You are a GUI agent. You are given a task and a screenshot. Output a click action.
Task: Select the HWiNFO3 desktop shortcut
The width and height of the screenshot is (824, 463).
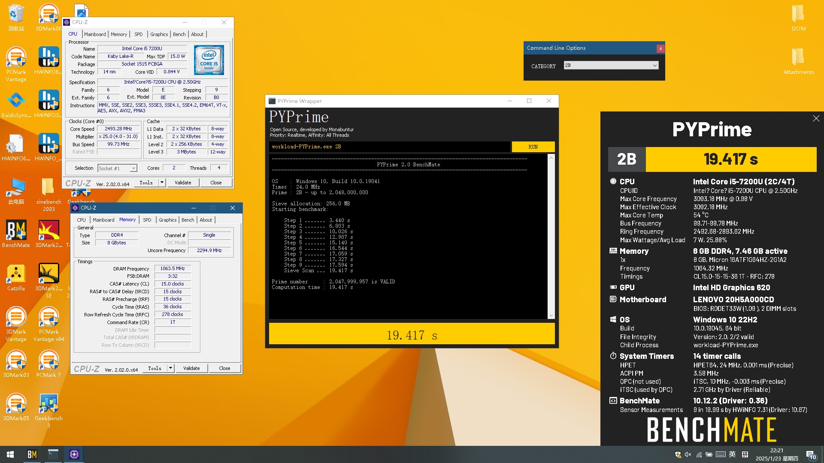(x=48, y=104)
